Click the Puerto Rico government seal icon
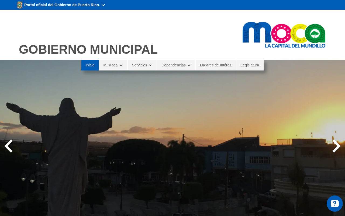Viewport: 345px width, 216px height. tap(20, 5)
